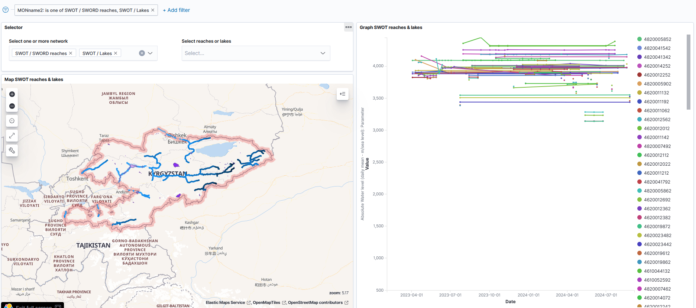Image resolution: width=696 pixels, height=308 pixels.
Task: Expand map to full screen
Action: [x=12, y=136]
